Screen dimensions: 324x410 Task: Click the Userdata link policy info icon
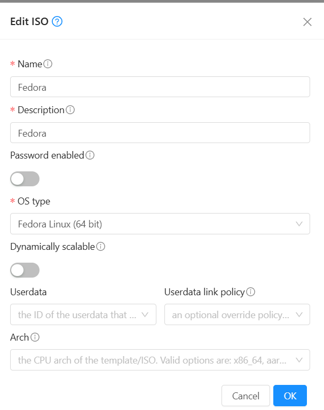tap(250, 292)
